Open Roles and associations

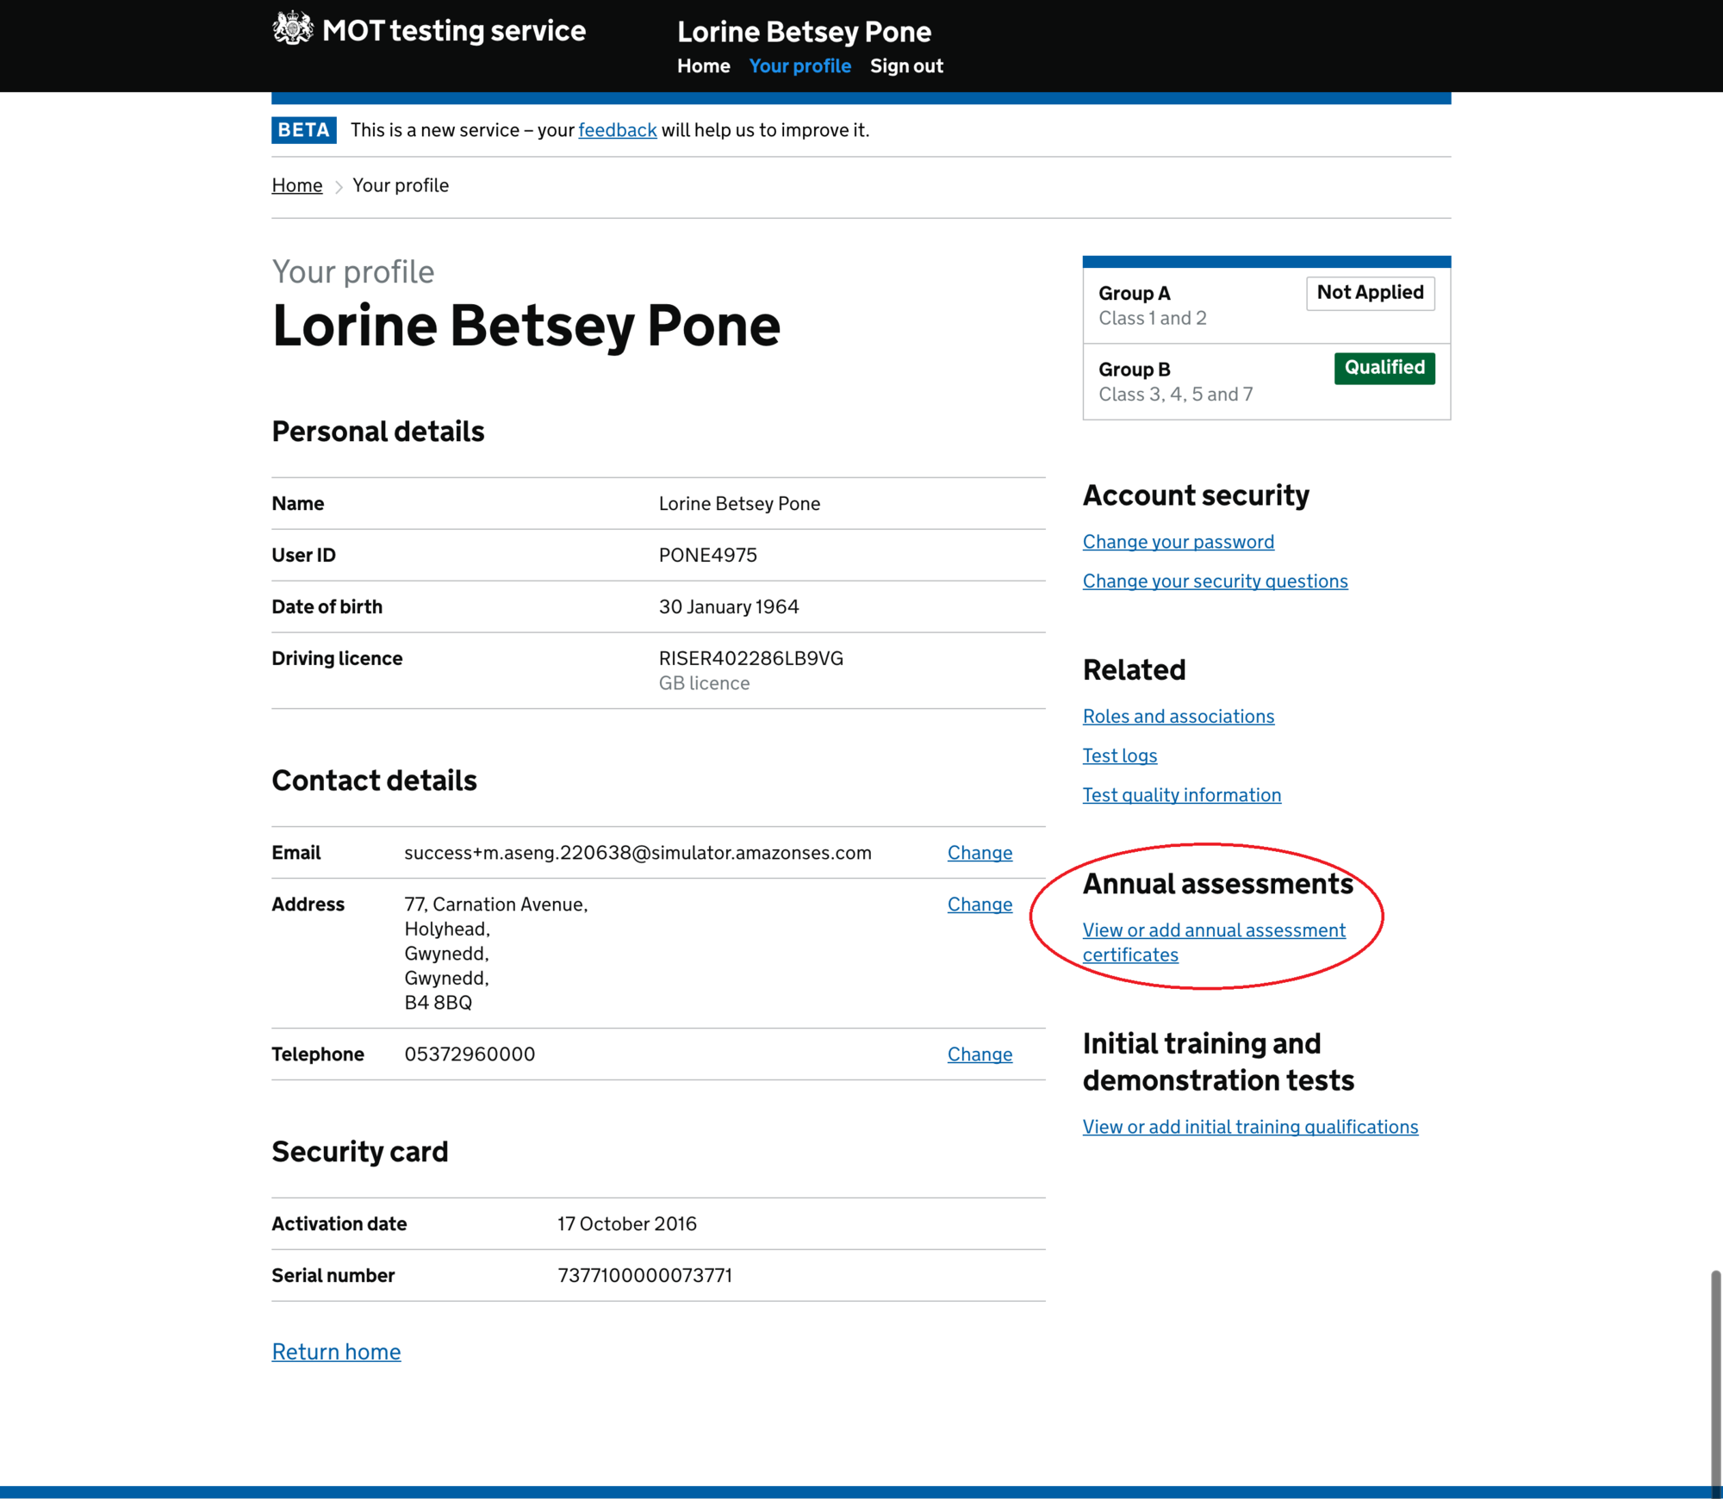(1178, 717)
